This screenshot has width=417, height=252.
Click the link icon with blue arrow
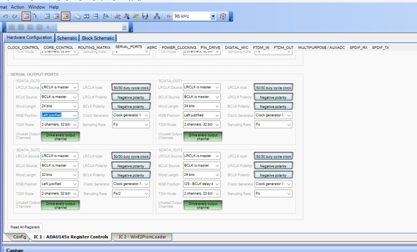coord(127,16)
